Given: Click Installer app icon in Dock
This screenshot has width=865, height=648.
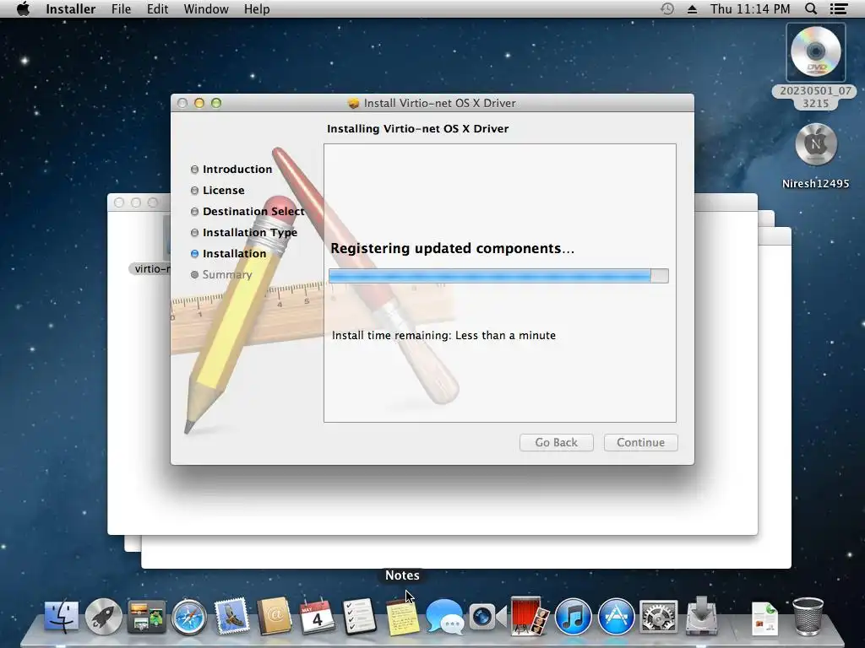Looking at the screenshot, I should pyautogui.click(x=701, y=615).
